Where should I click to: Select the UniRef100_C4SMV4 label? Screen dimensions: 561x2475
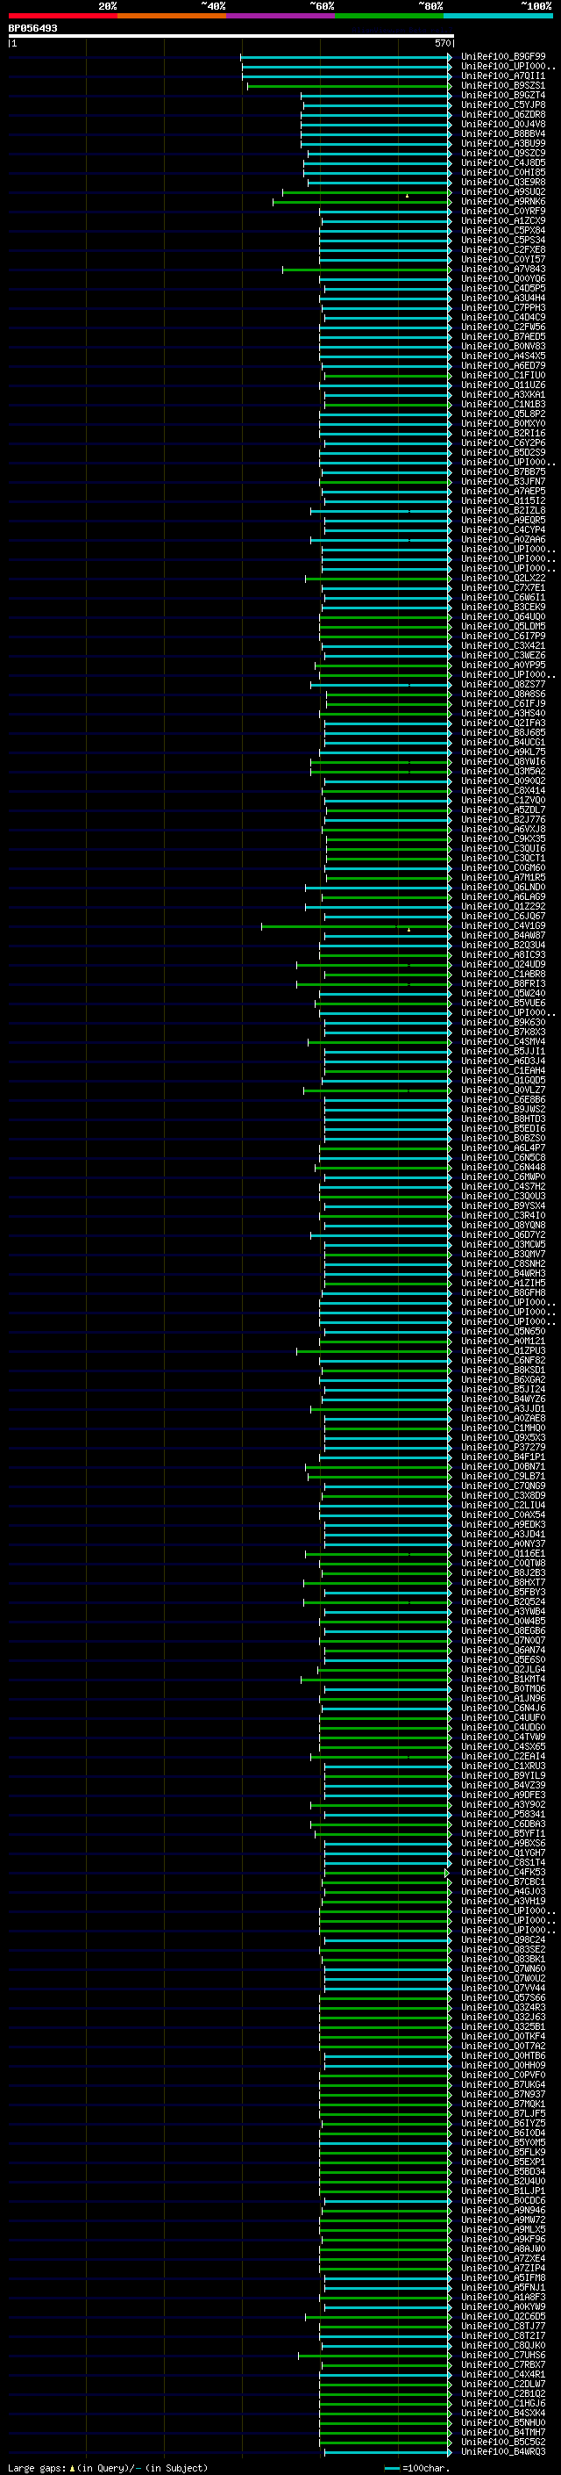[503, 1041]
